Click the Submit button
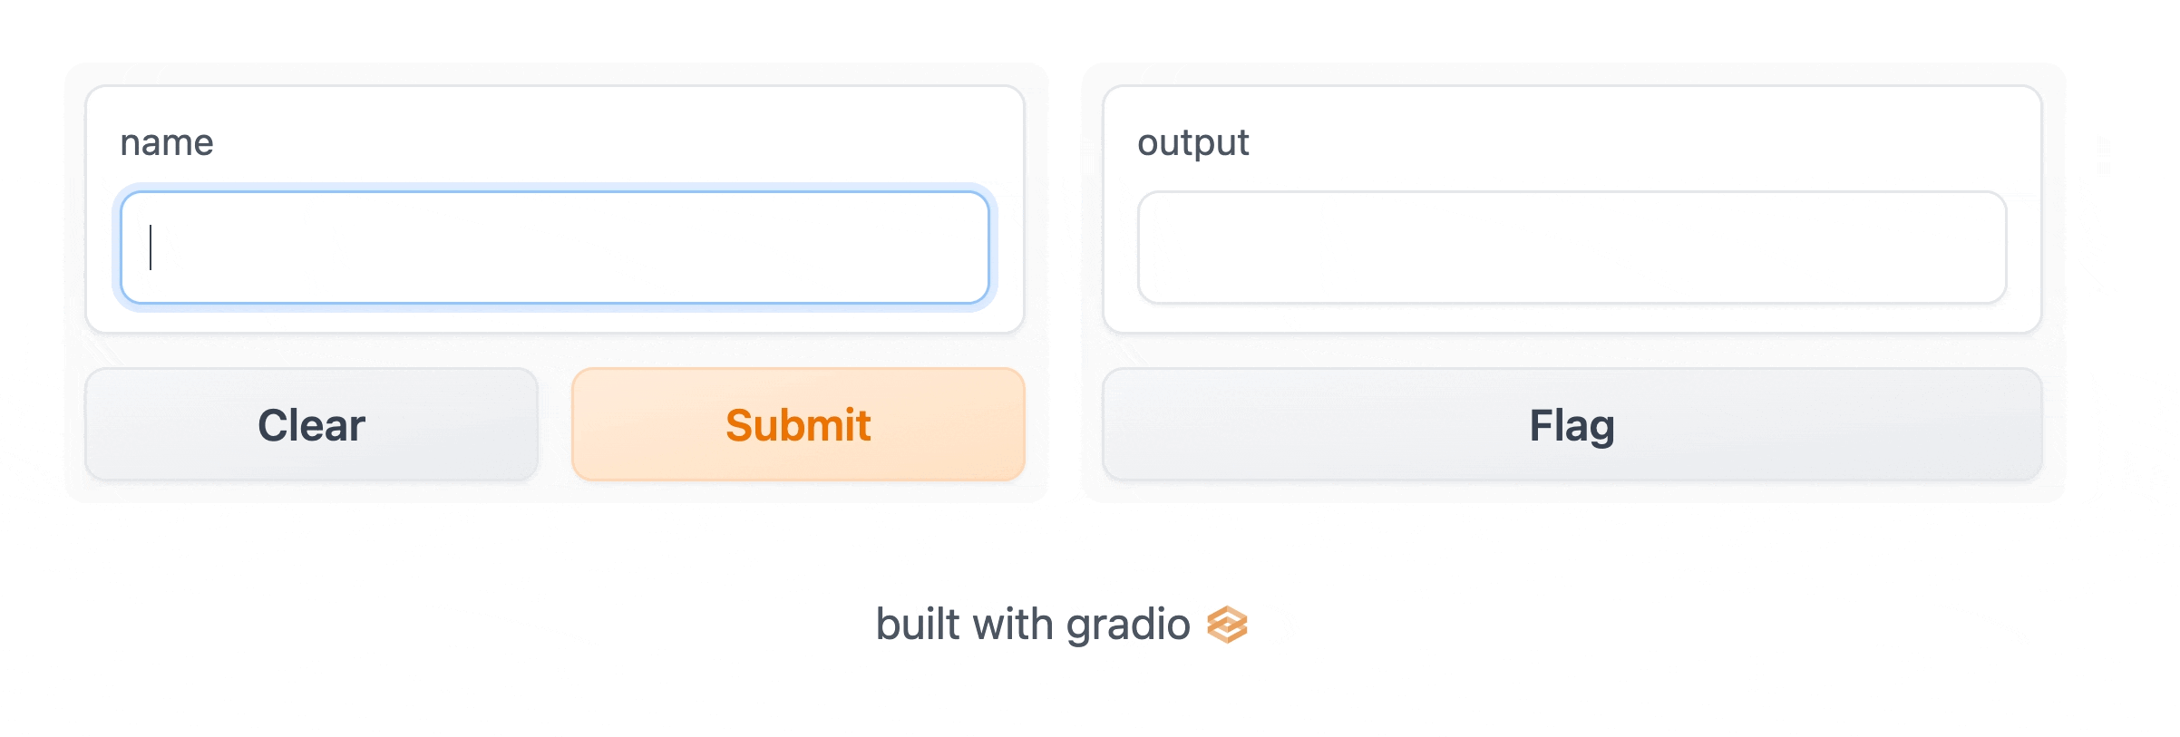 coord(798,423)
